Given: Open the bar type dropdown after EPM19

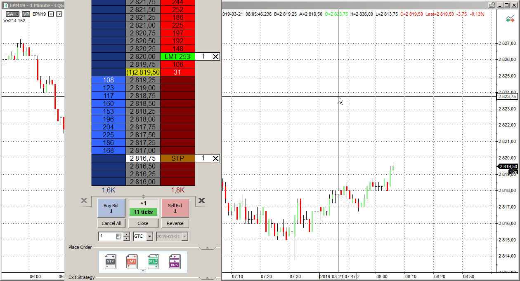Looking at the screenshot, I should [x=59, y=14].
